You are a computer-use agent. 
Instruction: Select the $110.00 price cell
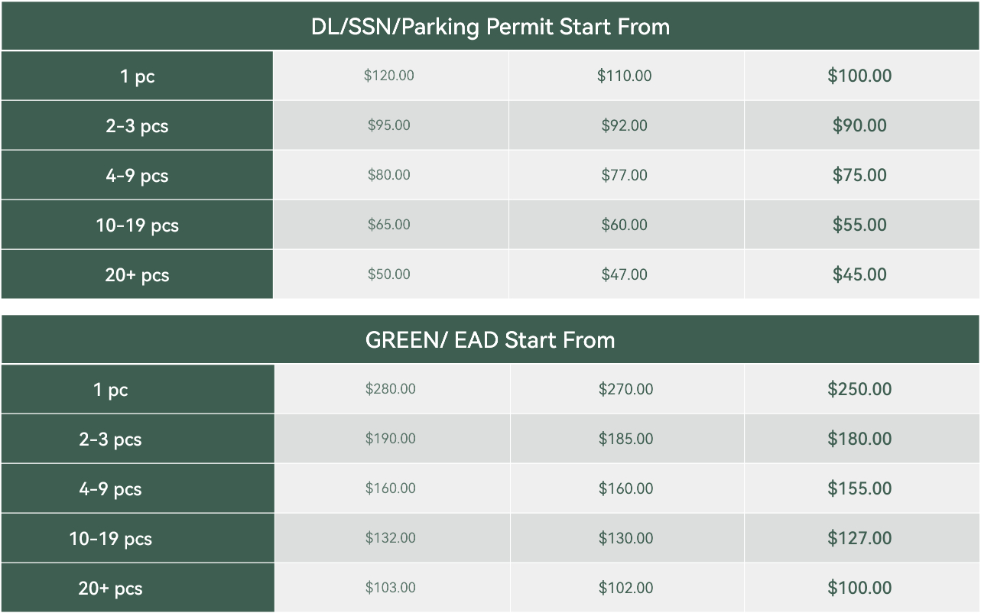pyautogui.click(x=625, y=76)
